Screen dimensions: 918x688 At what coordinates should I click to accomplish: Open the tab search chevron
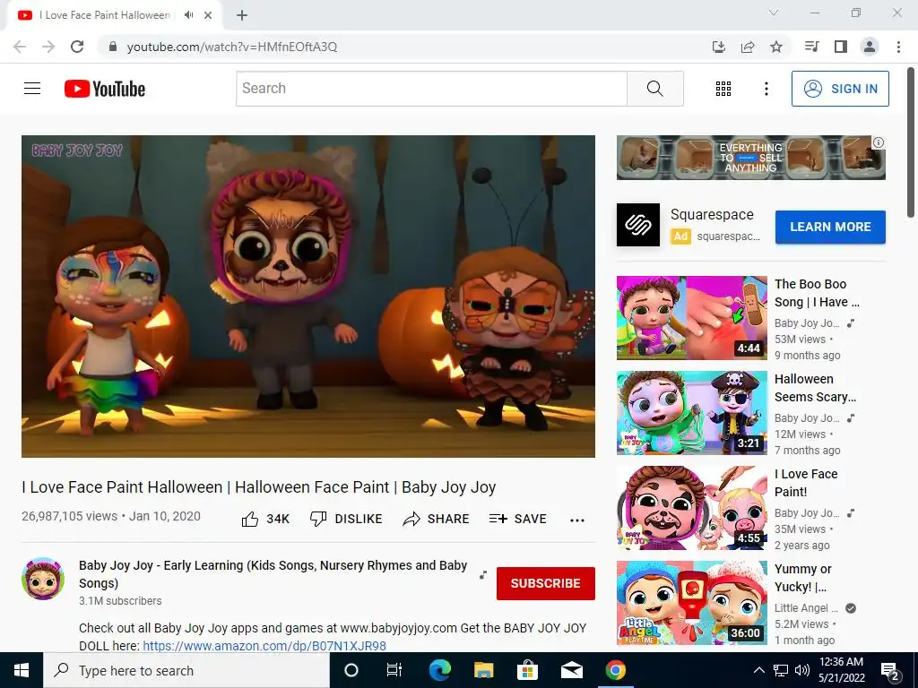click(774, 13)
